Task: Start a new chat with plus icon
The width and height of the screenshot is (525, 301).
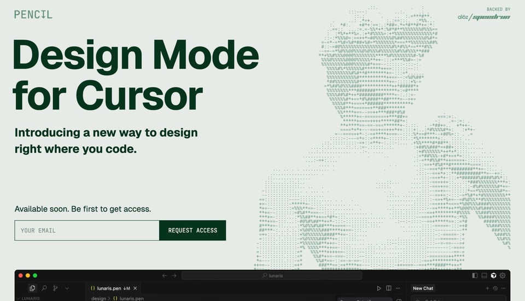Action: [x=487, y=288]
